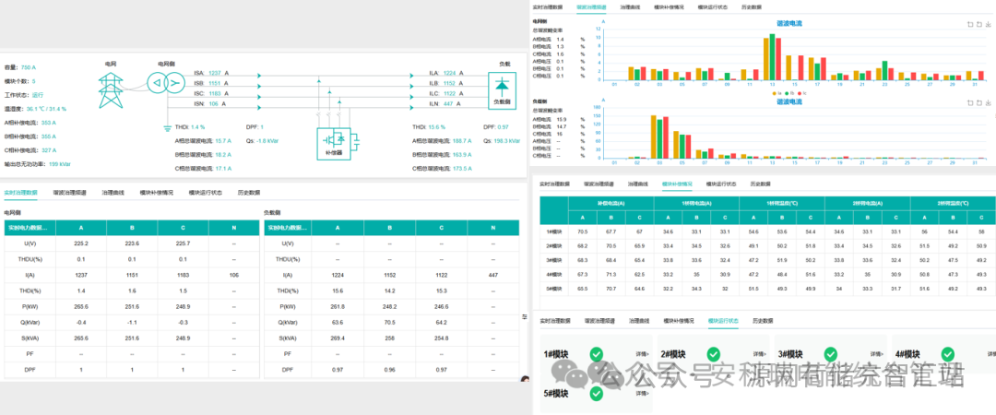Image resolution: width=996 pixels, height=415 pixels.
Task: Open 详情 link of 5#模块 card
Action: (x=642, y=393)
